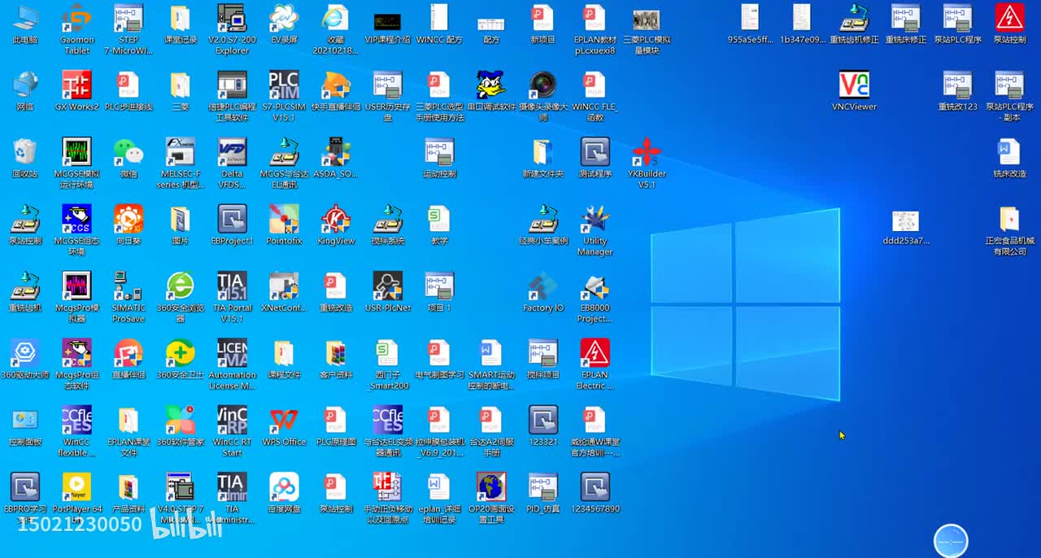
Task: Click the WinCC RT Start icon
Action: [x=232, y=421]
